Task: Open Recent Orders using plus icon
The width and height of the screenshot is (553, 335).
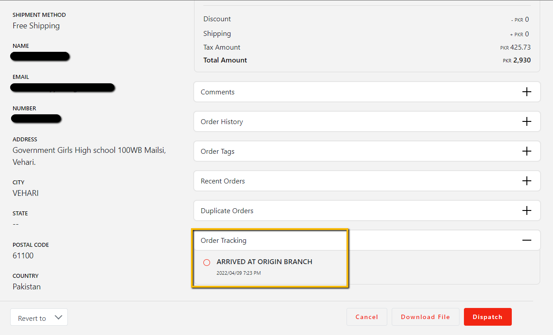Action: (526, 181)
